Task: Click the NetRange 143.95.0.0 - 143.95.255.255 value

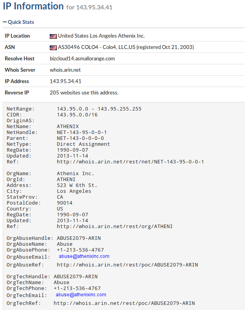Action: click(x=99, y=109)
